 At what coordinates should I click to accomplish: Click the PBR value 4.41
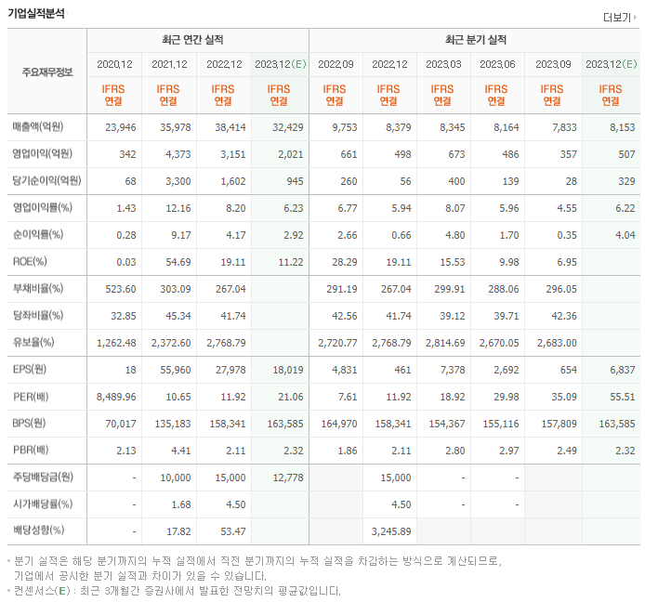tap(181, 451)
